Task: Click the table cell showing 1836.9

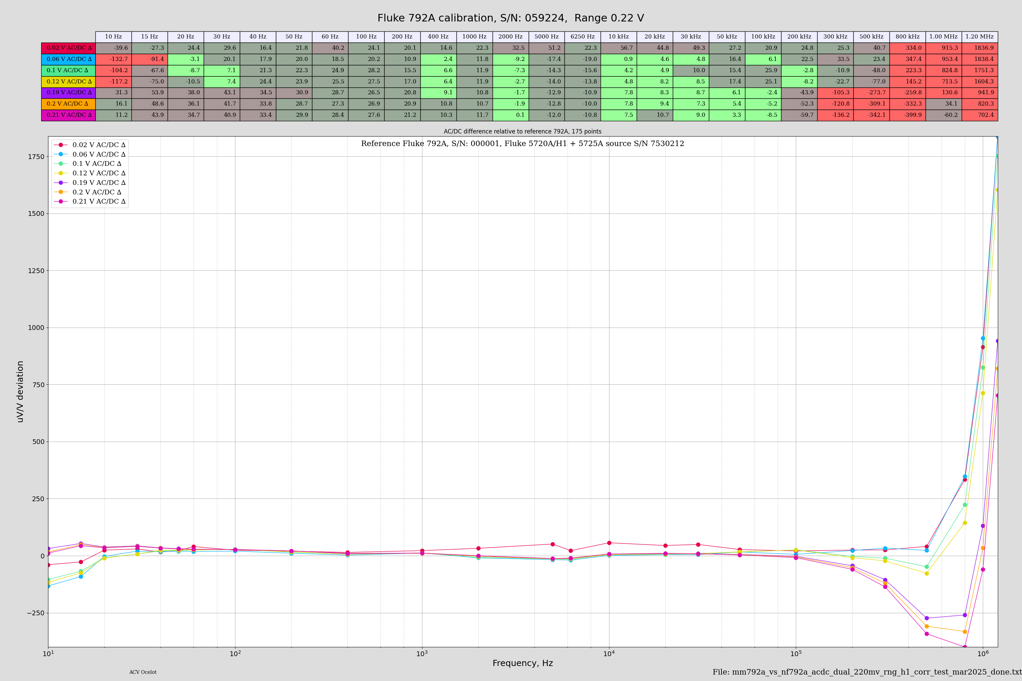Action: pos(980,48)
